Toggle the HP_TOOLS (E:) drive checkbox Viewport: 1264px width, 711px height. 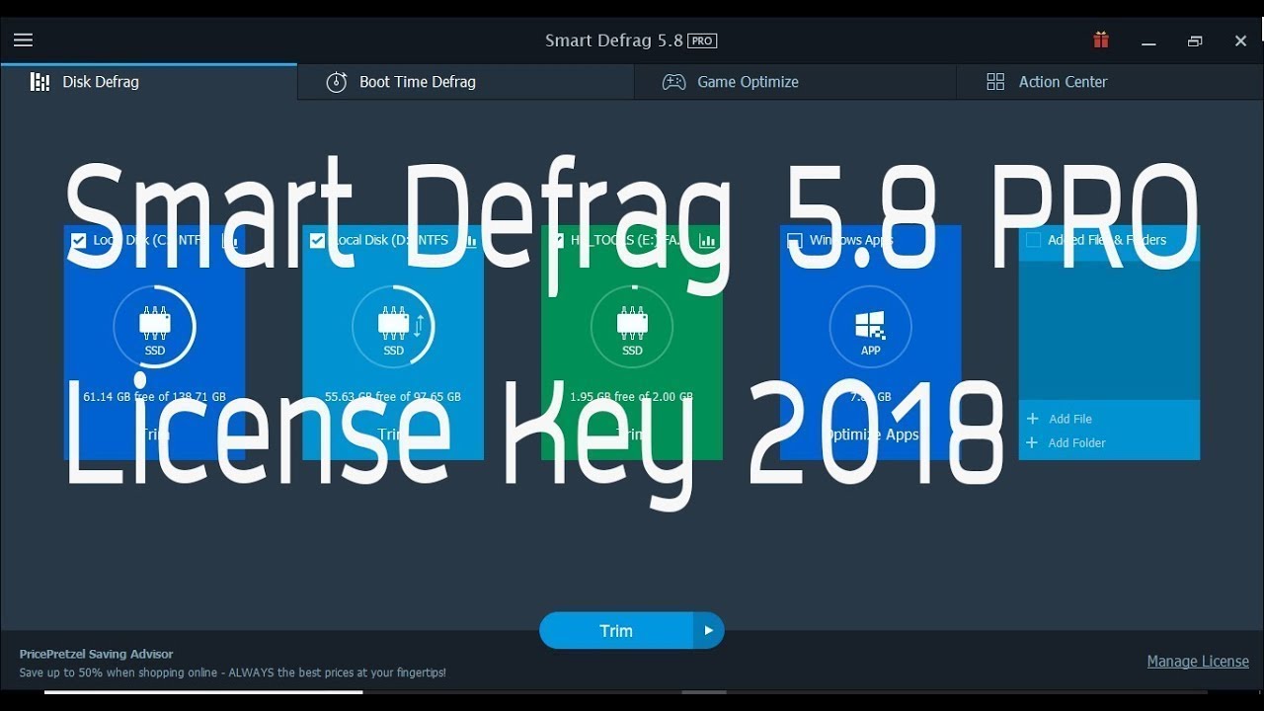pyautogui.click(x=556, y=240)
